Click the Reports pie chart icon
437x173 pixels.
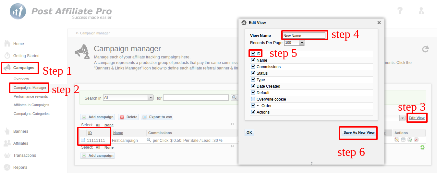click(7, 167)
